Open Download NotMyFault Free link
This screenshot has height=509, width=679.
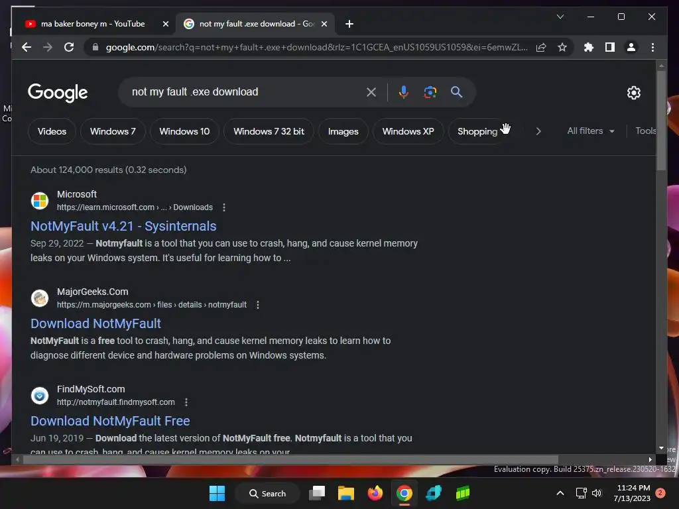(x=110, y=421)
